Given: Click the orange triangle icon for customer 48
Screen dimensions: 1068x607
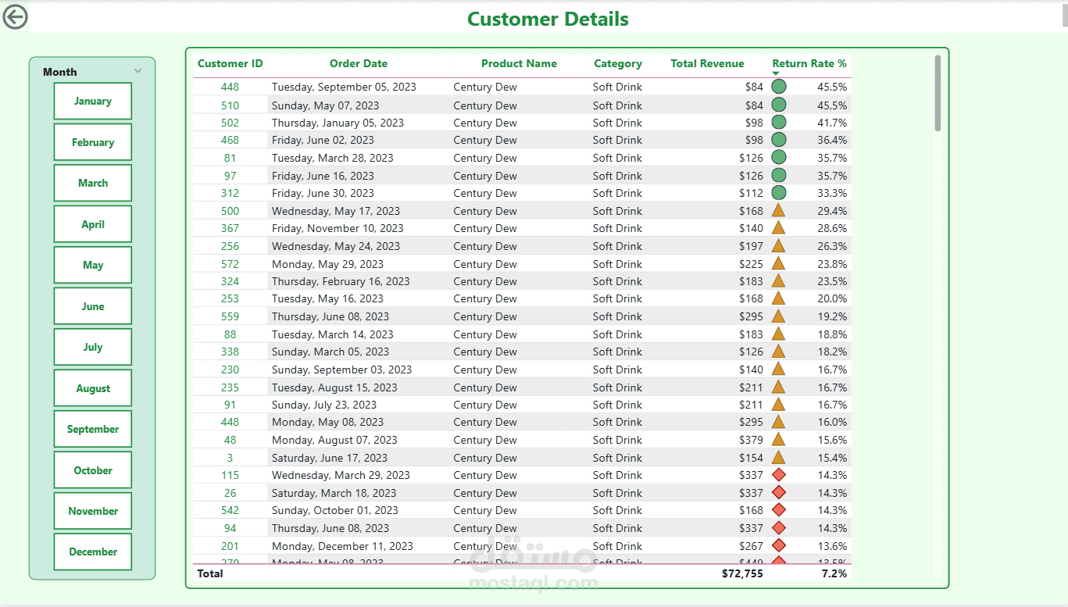Looking at the screenshot, I should (778, 440).
